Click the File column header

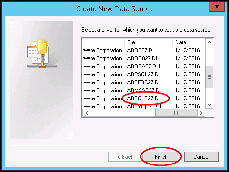(148, 42)
